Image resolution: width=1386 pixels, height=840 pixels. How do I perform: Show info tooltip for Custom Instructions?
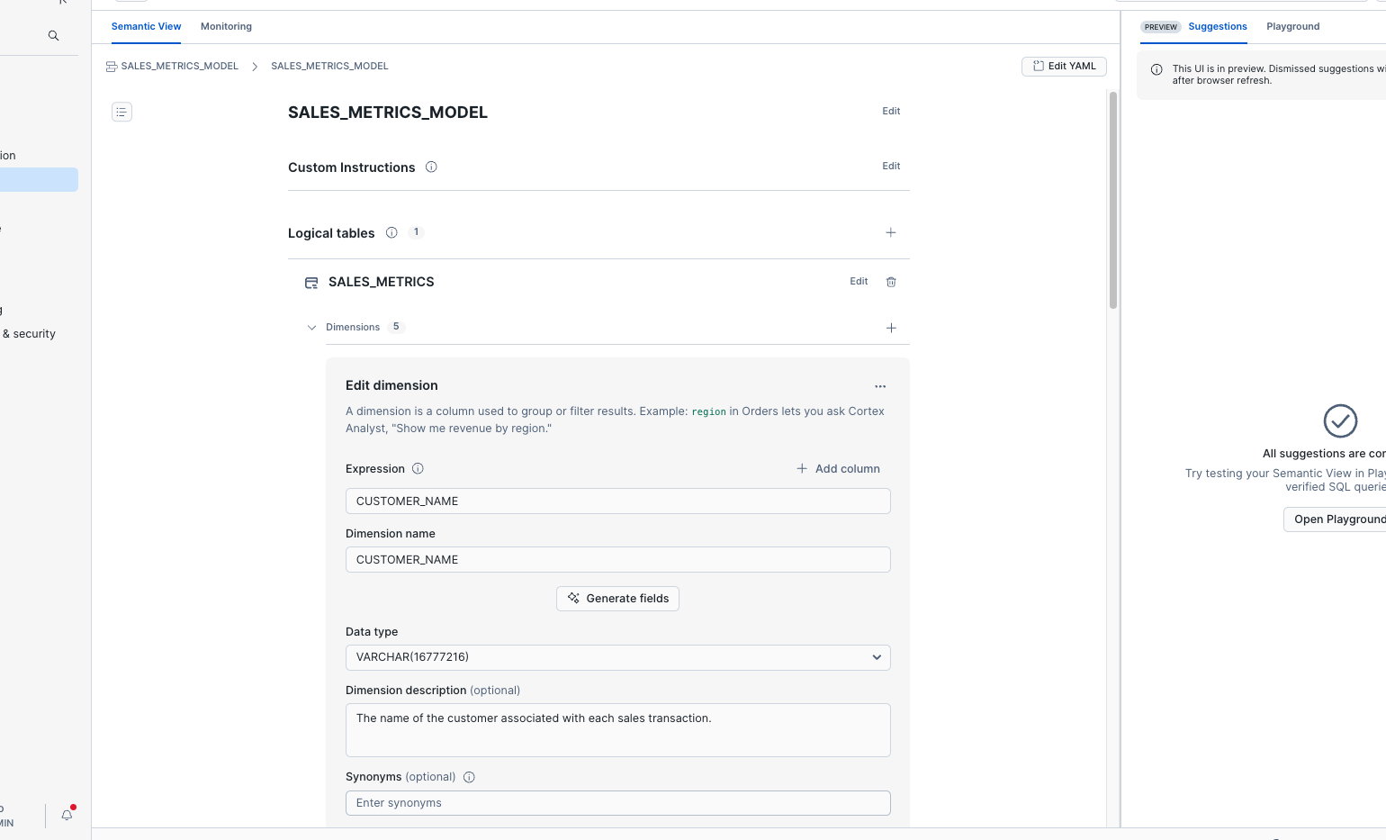point(431,167)
